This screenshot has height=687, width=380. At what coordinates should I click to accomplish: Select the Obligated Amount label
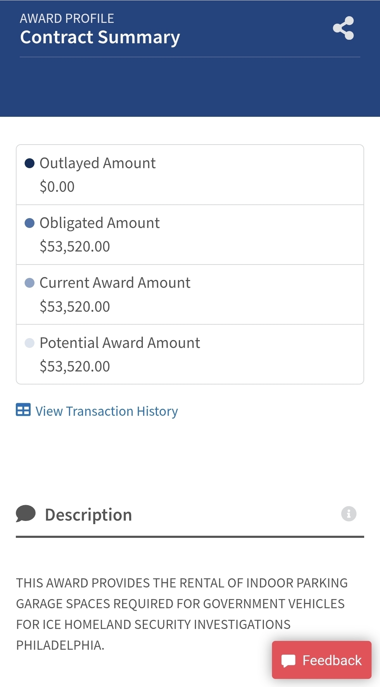pyautogui.click(x=100, y=223)
